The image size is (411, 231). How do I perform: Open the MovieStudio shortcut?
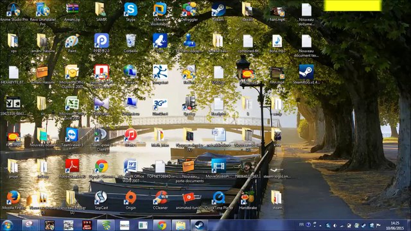click(x=218, y=169)
